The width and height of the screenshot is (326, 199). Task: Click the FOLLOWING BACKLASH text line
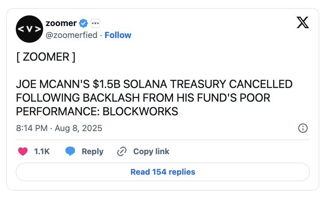(x=143, y=98)
